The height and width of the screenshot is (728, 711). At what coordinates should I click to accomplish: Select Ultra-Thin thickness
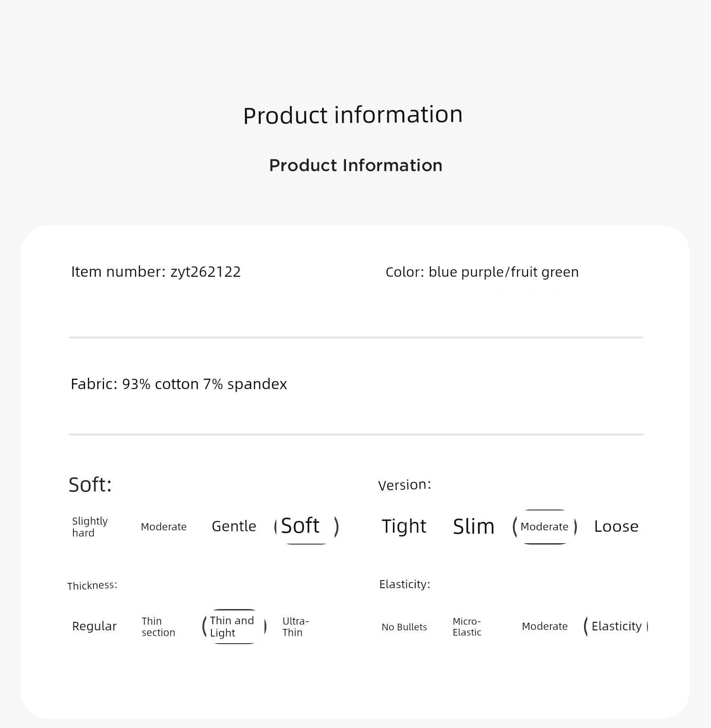coord(295,627)
